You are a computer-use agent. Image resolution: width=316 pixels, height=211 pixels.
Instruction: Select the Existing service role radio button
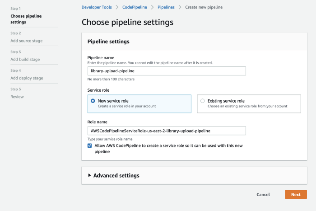coord(203,101)
